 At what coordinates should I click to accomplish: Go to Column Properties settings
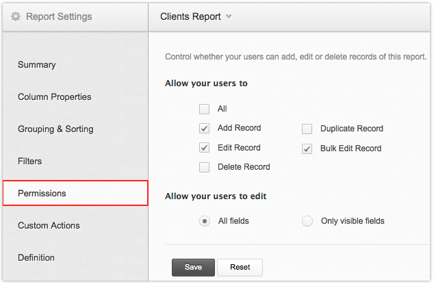54,97
